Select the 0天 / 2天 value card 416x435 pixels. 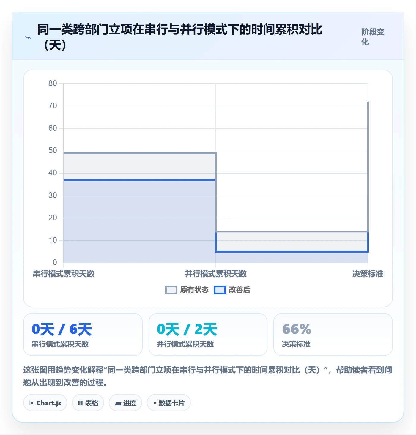pos(208,335)
